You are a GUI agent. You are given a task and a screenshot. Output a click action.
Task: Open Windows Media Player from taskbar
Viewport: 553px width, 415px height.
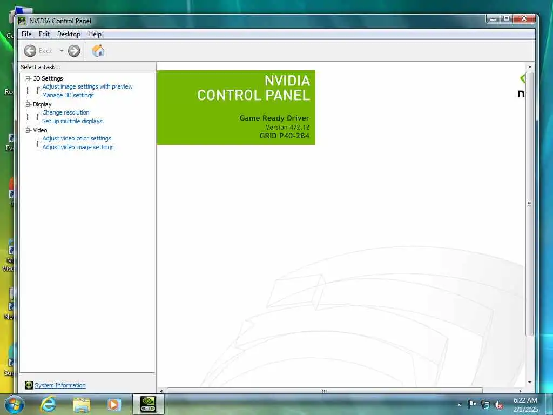(x=114, y=404)
